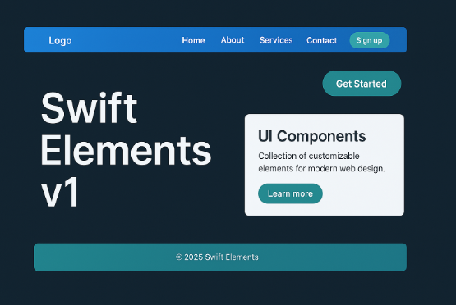Click the Swift Elements v1 headline

click(x=126, y=149)
